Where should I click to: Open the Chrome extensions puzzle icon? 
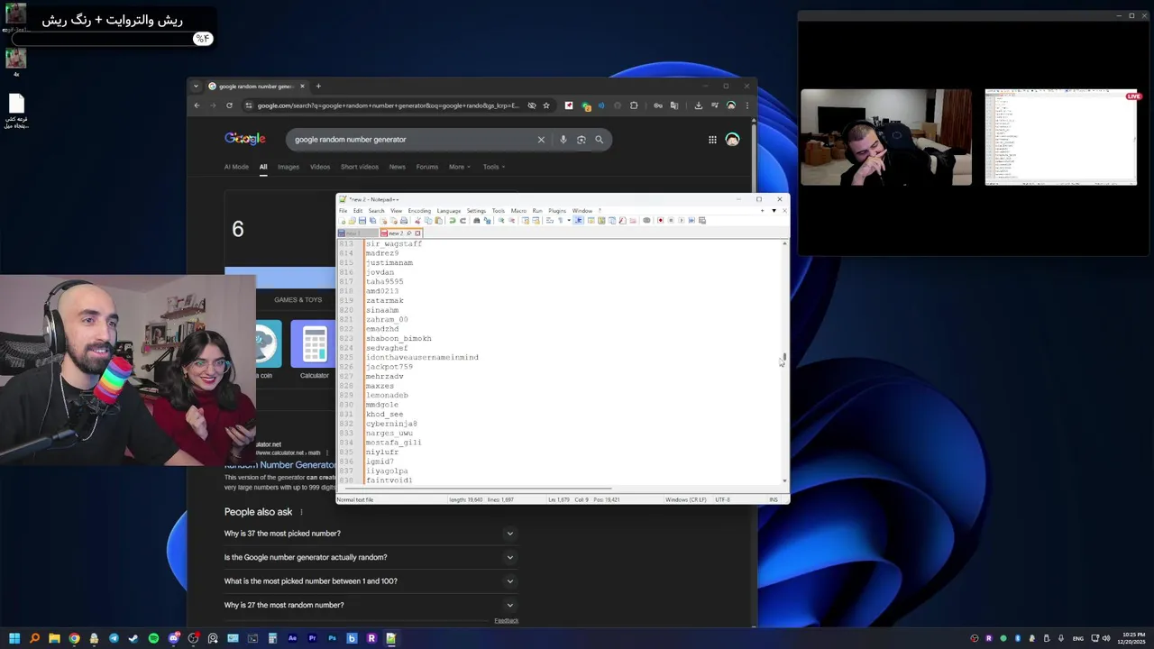[634, 105]
